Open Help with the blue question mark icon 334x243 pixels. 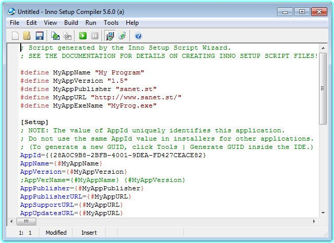coord(138,36)
